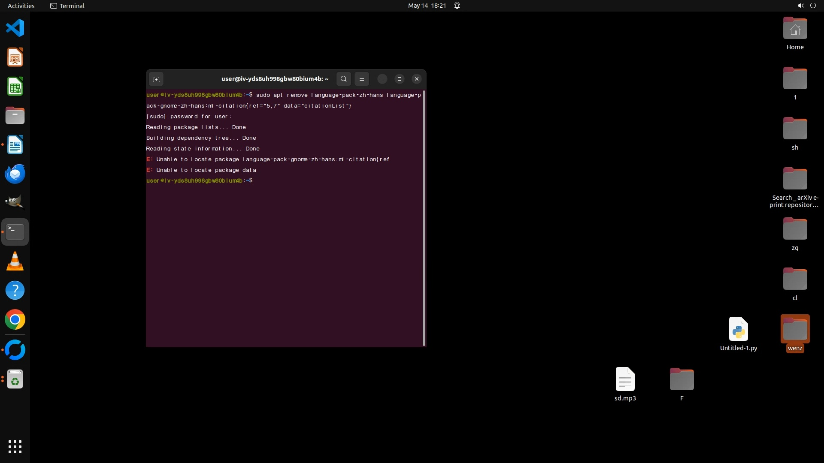Launch GIMP image editor
The width and height of the screenshot is (824, 463).
[15, 202]
